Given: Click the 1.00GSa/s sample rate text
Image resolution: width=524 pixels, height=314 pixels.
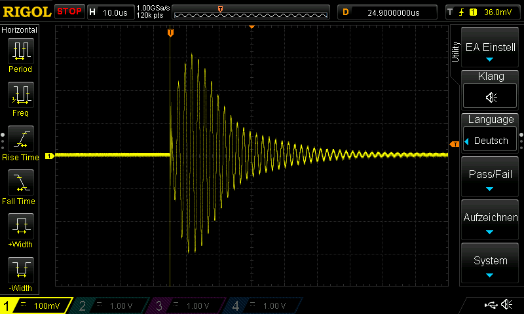Looking at the screenshot, I should pyautogui.click(x=153, y=8).
